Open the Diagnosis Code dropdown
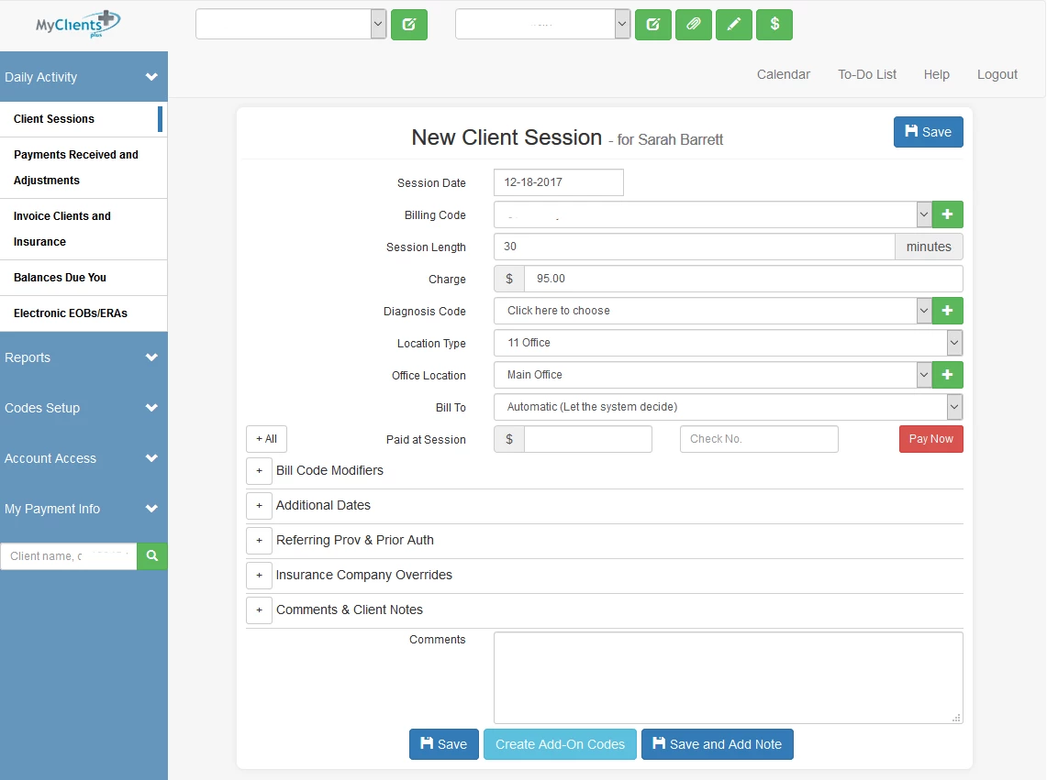The width and height of the screenshot is (1047, 780). click(x=712, y=311)
